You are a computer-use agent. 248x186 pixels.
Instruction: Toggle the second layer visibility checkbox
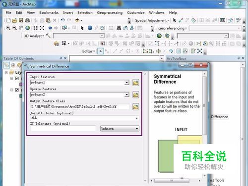coord(17,90)
